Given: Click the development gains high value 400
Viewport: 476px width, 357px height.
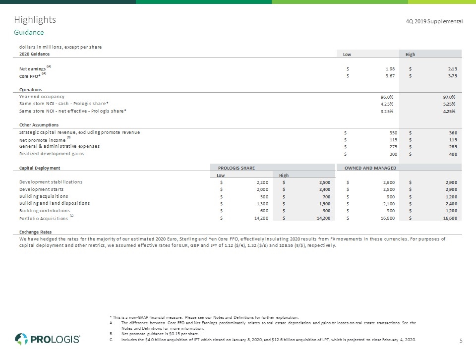Looking at the screenshot, I should 453,154.
